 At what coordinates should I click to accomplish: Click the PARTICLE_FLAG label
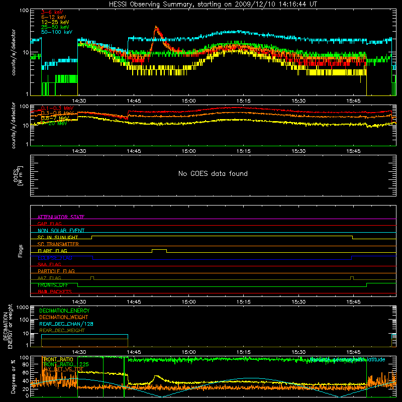coord(56,271)
